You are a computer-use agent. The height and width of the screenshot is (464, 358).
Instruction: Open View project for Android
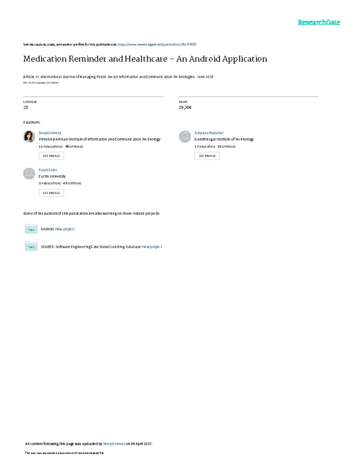[x=64, y=229]
